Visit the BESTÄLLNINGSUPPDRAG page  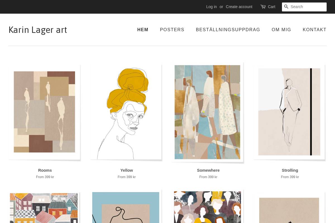coord(228,30)
